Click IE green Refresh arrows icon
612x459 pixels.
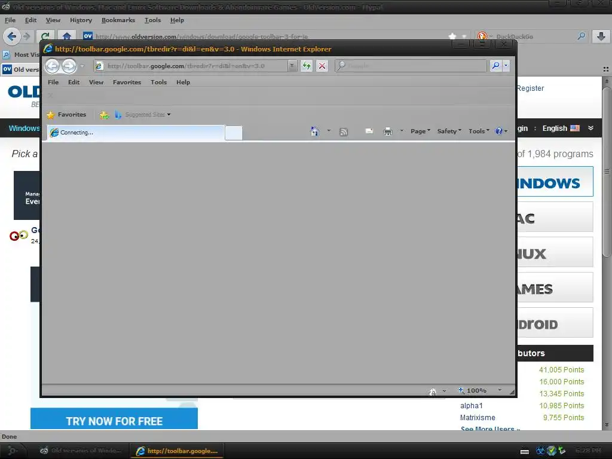pos(307,66)
